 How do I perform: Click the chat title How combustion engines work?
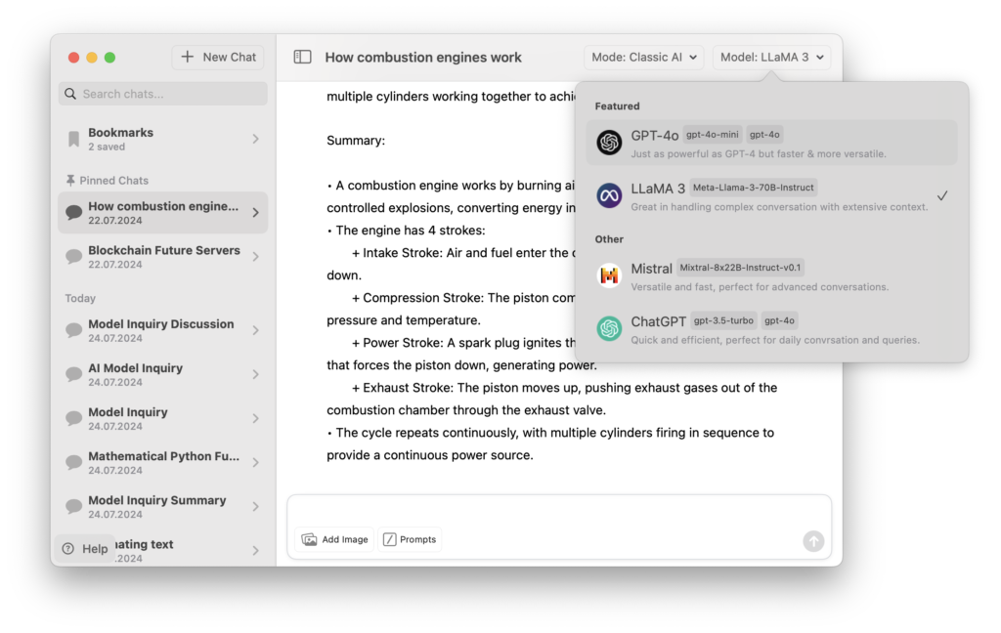point(423,58)
